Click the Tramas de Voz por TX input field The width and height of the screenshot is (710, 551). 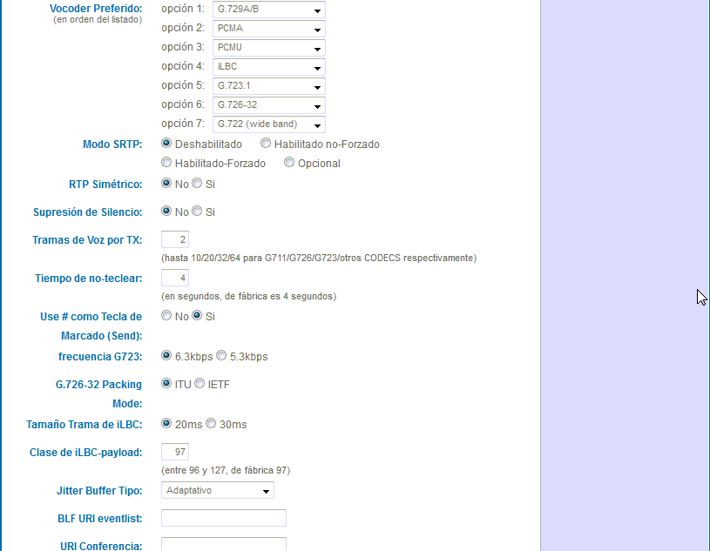[174, 239]
